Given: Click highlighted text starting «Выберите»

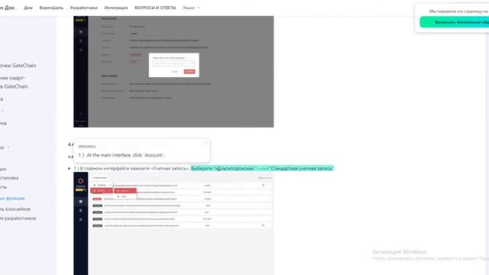Looking at the screenshot, I should pos(262,168).
